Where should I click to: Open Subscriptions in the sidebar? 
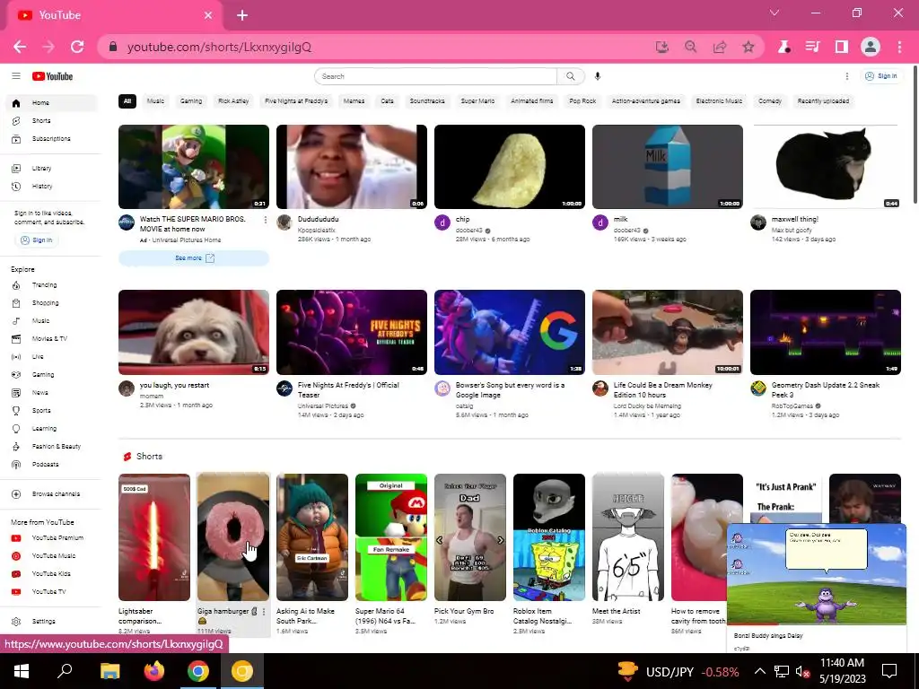coord(51,139)
